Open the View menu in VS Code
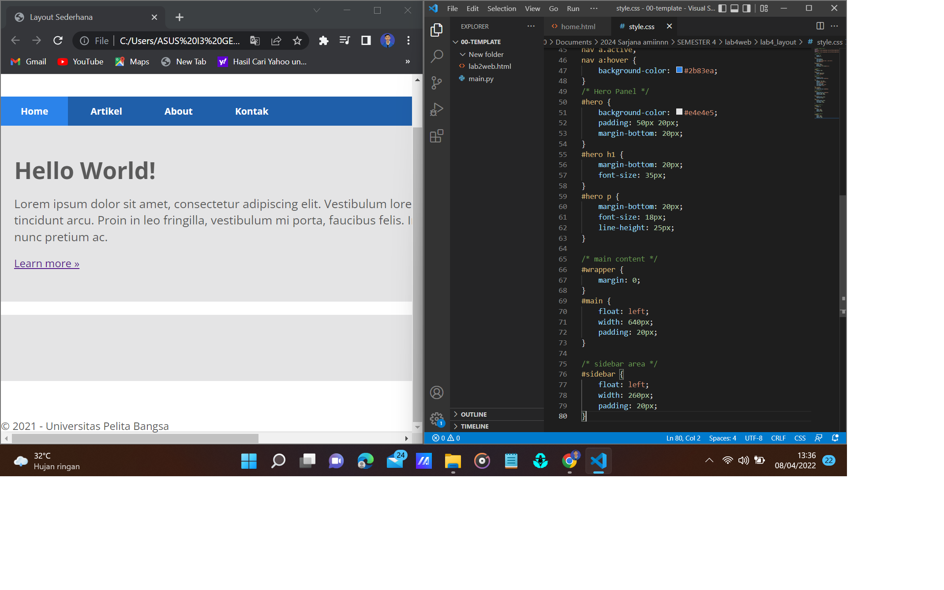The image size is (944, 590). pyautogui.click(x=532, y=8)
